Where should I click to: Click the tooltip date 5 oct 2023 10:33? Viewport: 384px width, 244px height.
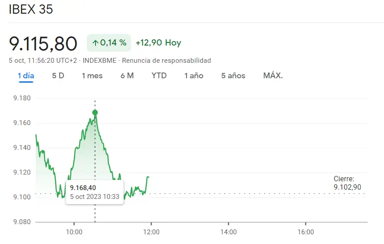click(x=95, y=197)
